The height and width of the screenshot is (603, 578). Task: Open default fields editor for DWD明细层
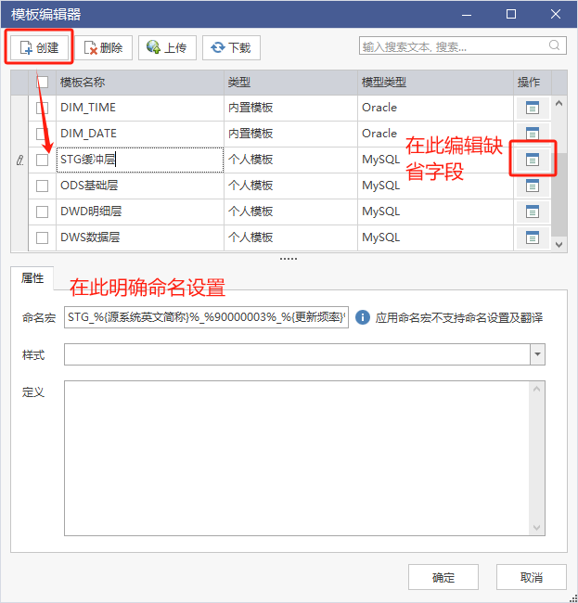click(x=533, y=212)
